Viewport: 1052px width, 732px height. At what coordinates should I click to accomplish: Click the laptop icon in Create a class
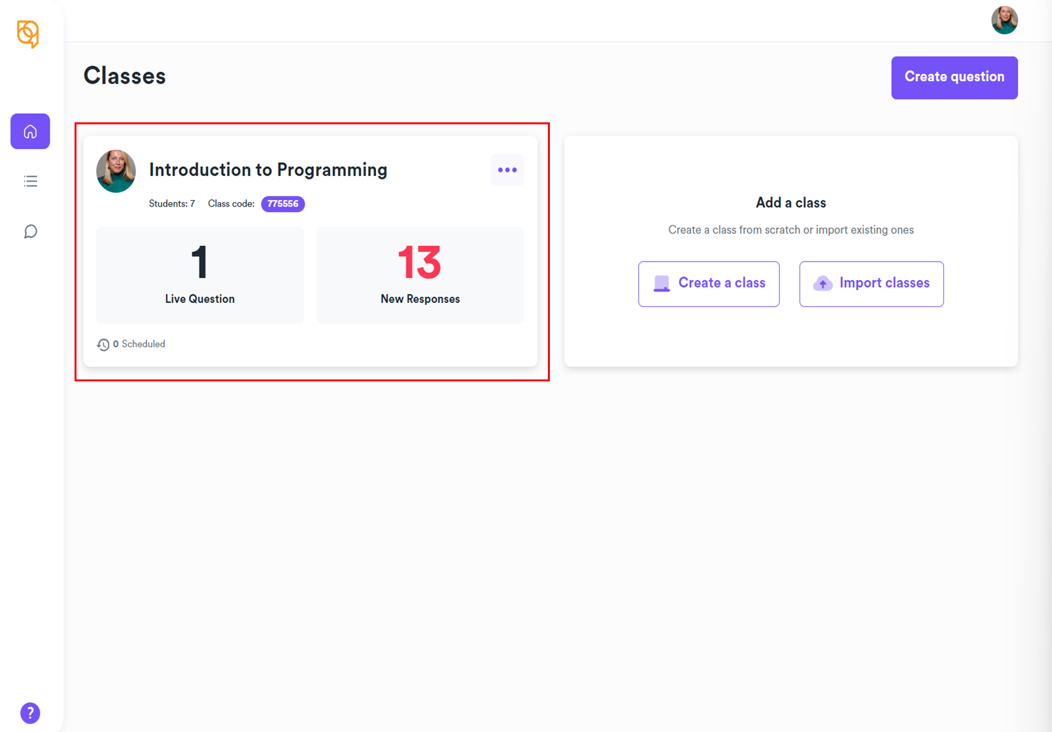point(662,283)
